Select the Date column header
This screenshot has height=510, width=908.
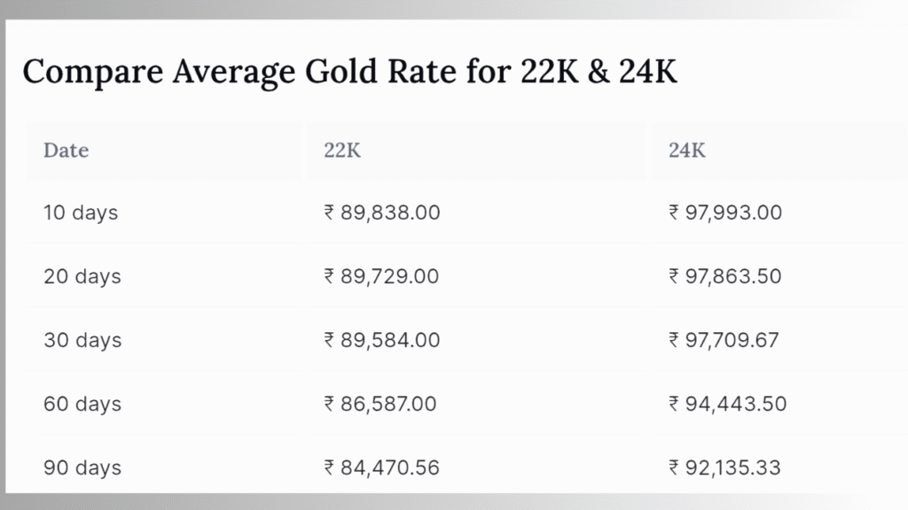tap(66, 151)
